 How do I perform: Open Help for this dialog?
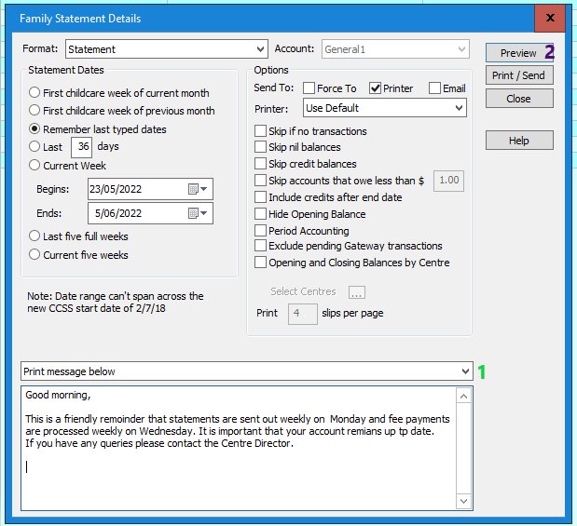pos(519,141)
